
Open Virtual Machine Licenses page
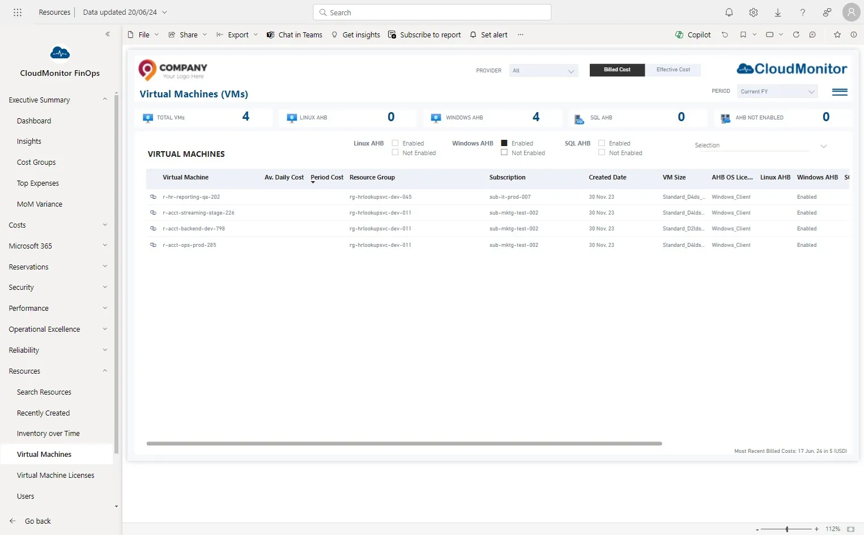[x=56, y=475]
